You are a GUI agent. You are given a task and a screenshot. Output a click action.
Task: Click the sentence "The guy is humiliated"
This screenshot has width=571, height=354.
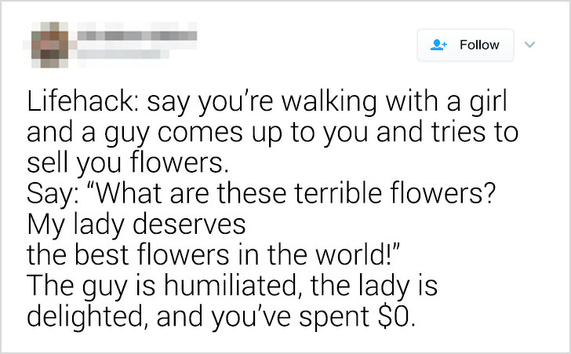coord(162,286)
